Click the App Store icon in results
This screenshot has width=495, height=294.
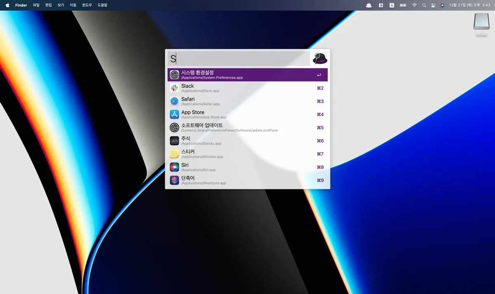click(174, 114)
